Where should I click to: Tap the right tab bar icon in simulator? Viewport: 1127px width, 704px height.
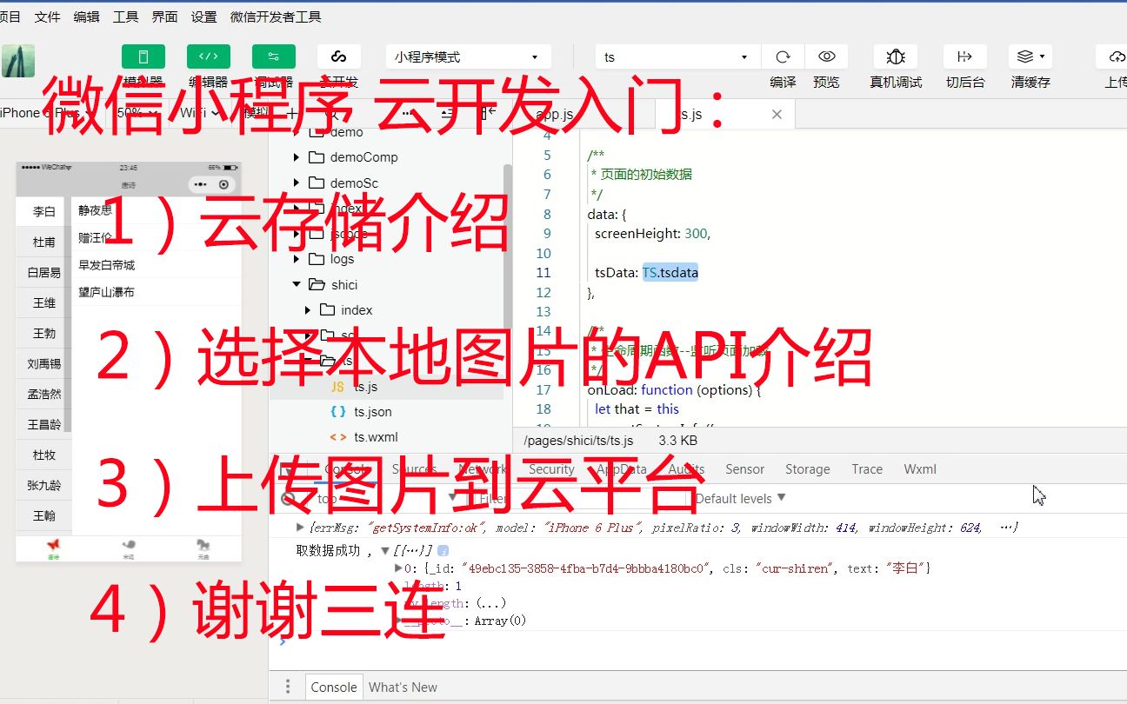[203, 547]
